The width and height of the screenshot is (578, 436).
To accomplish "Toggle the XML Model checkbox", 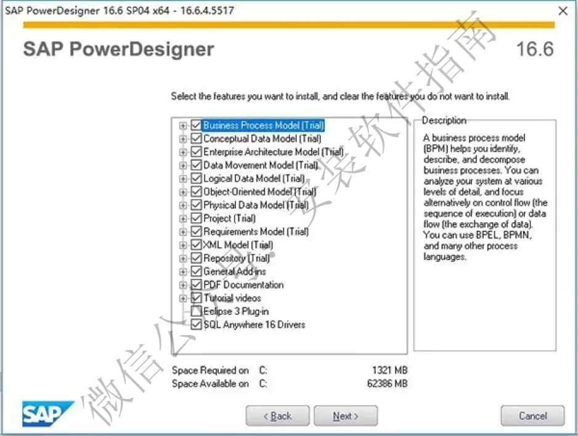I will (196, 244).
